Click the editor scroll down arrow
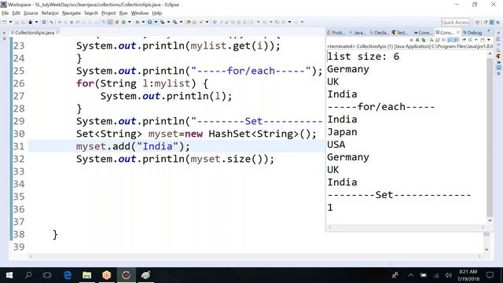The image size is (503, 283). [x=486, y=249]
